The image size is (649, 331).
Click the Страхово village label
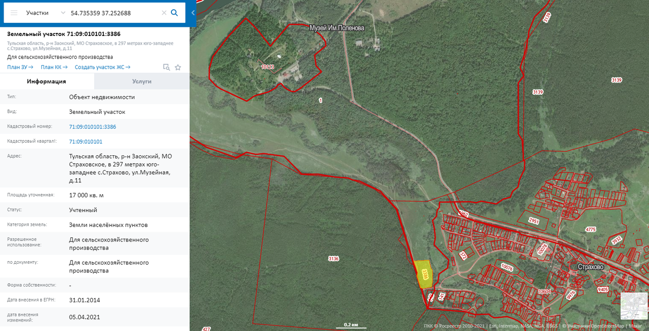tap(591, 267)
